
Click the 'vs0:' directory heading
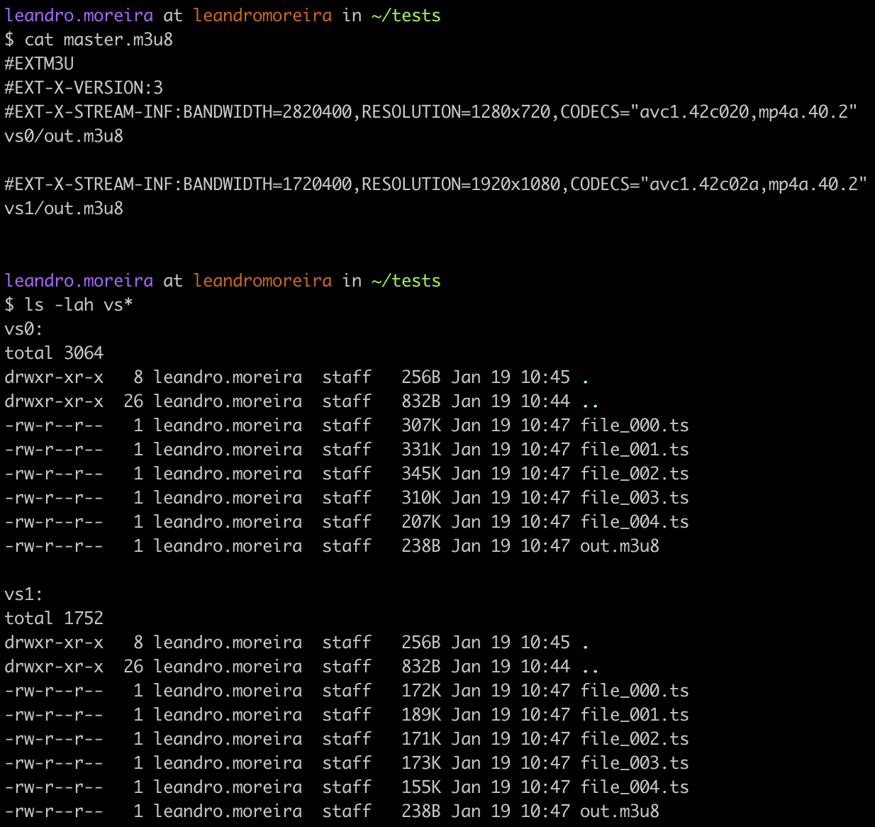click(23, 329)
